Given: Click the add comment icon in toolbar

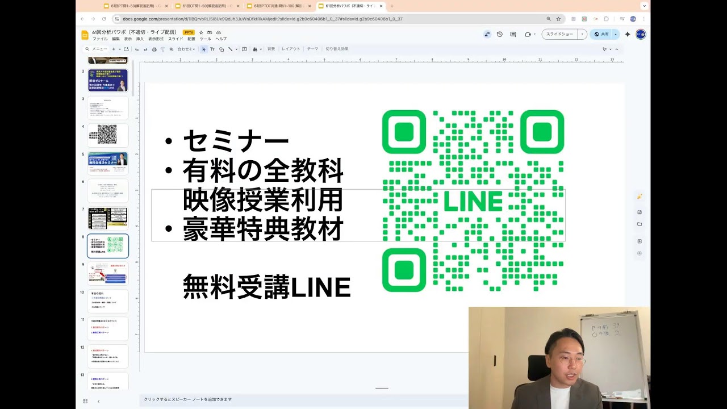Looking at the screenshot, I should 244,49.
